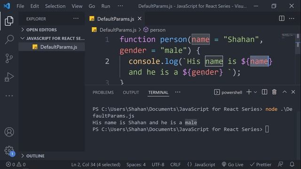Open the View menu
301x169 pixels.
point(77,6)
